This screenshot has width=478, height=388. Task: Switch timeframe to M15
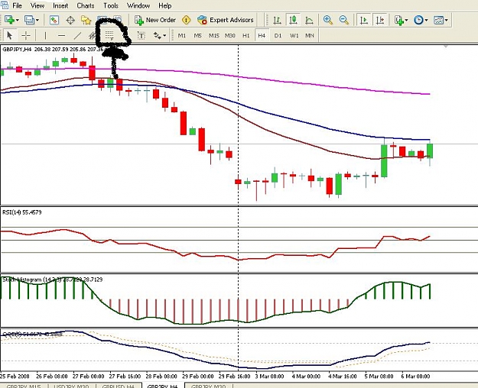pyautogui.click(x=214, y=36)
